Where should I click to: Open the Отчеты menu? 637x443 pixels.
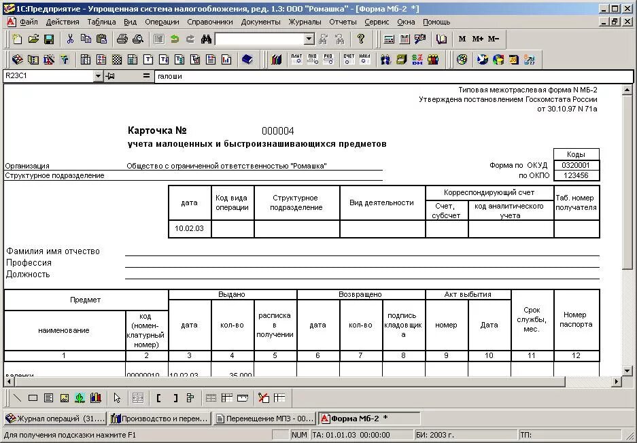pos(343,22)
